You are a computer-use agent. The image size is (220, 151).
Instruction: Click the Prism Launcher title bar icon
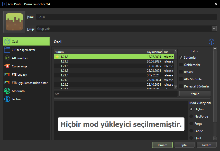pyautogui.click(x=4, y=4)
